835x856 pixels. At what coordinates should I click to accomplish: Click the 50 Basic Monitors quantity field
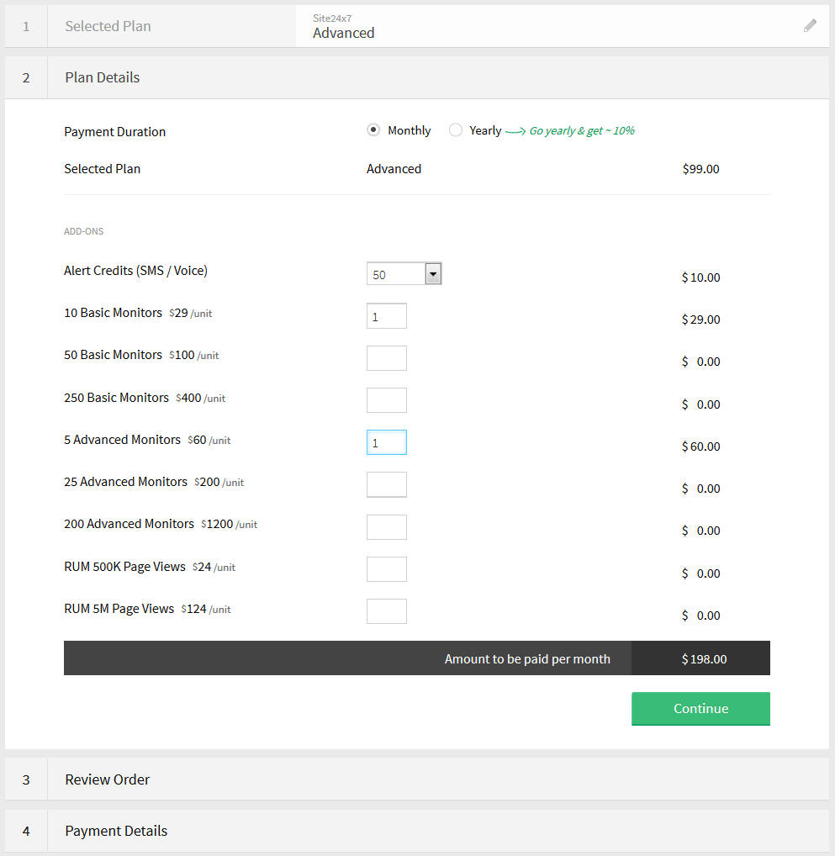tap(387, 358)
